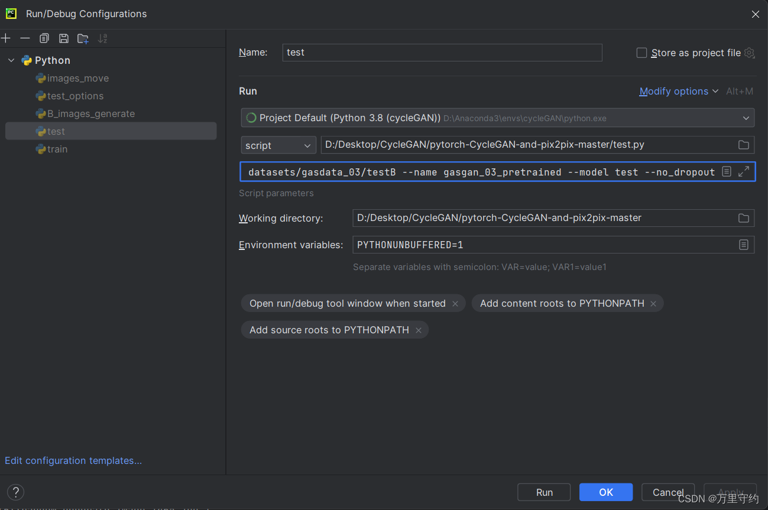Screen dimensions: 768x510
Task: Save the configuration with disk icon
Action: click(63, 38)
